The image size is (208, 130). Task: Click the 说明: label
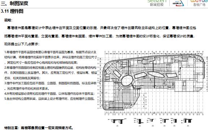(8, 20)
